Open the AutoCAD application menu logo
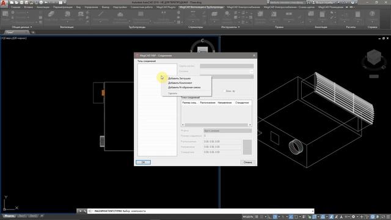Screen dimensions: 391x220 pyautogui.click(x=4, y=3)
